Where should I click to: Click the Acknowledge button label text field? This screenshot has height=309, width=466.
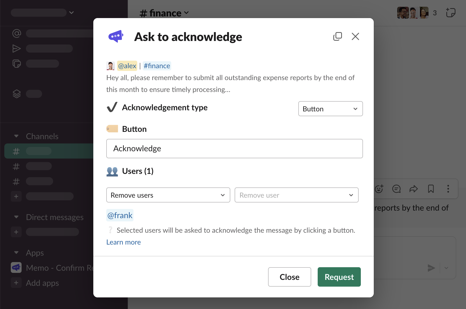[234, 149]
